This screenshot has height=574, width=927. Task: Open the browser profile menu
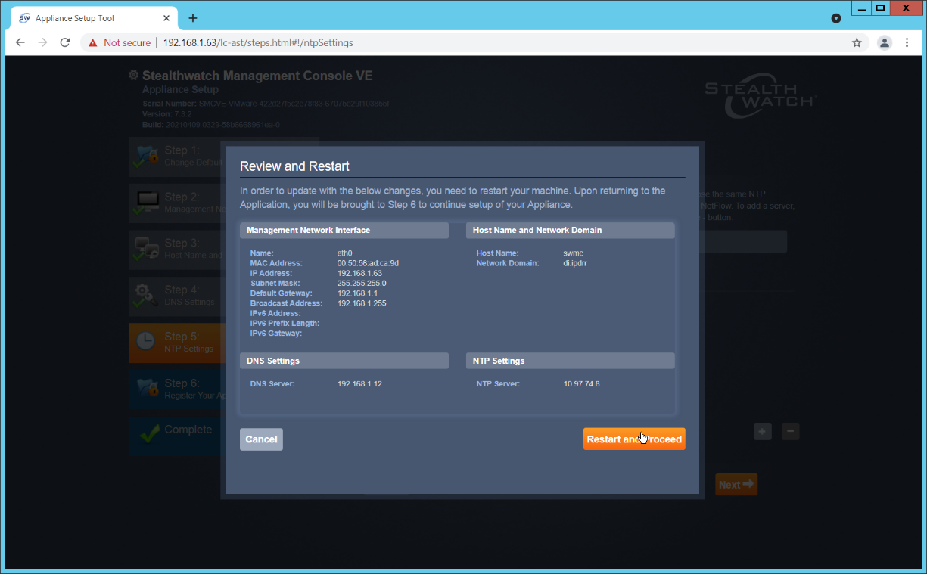[x=884, y=43]
